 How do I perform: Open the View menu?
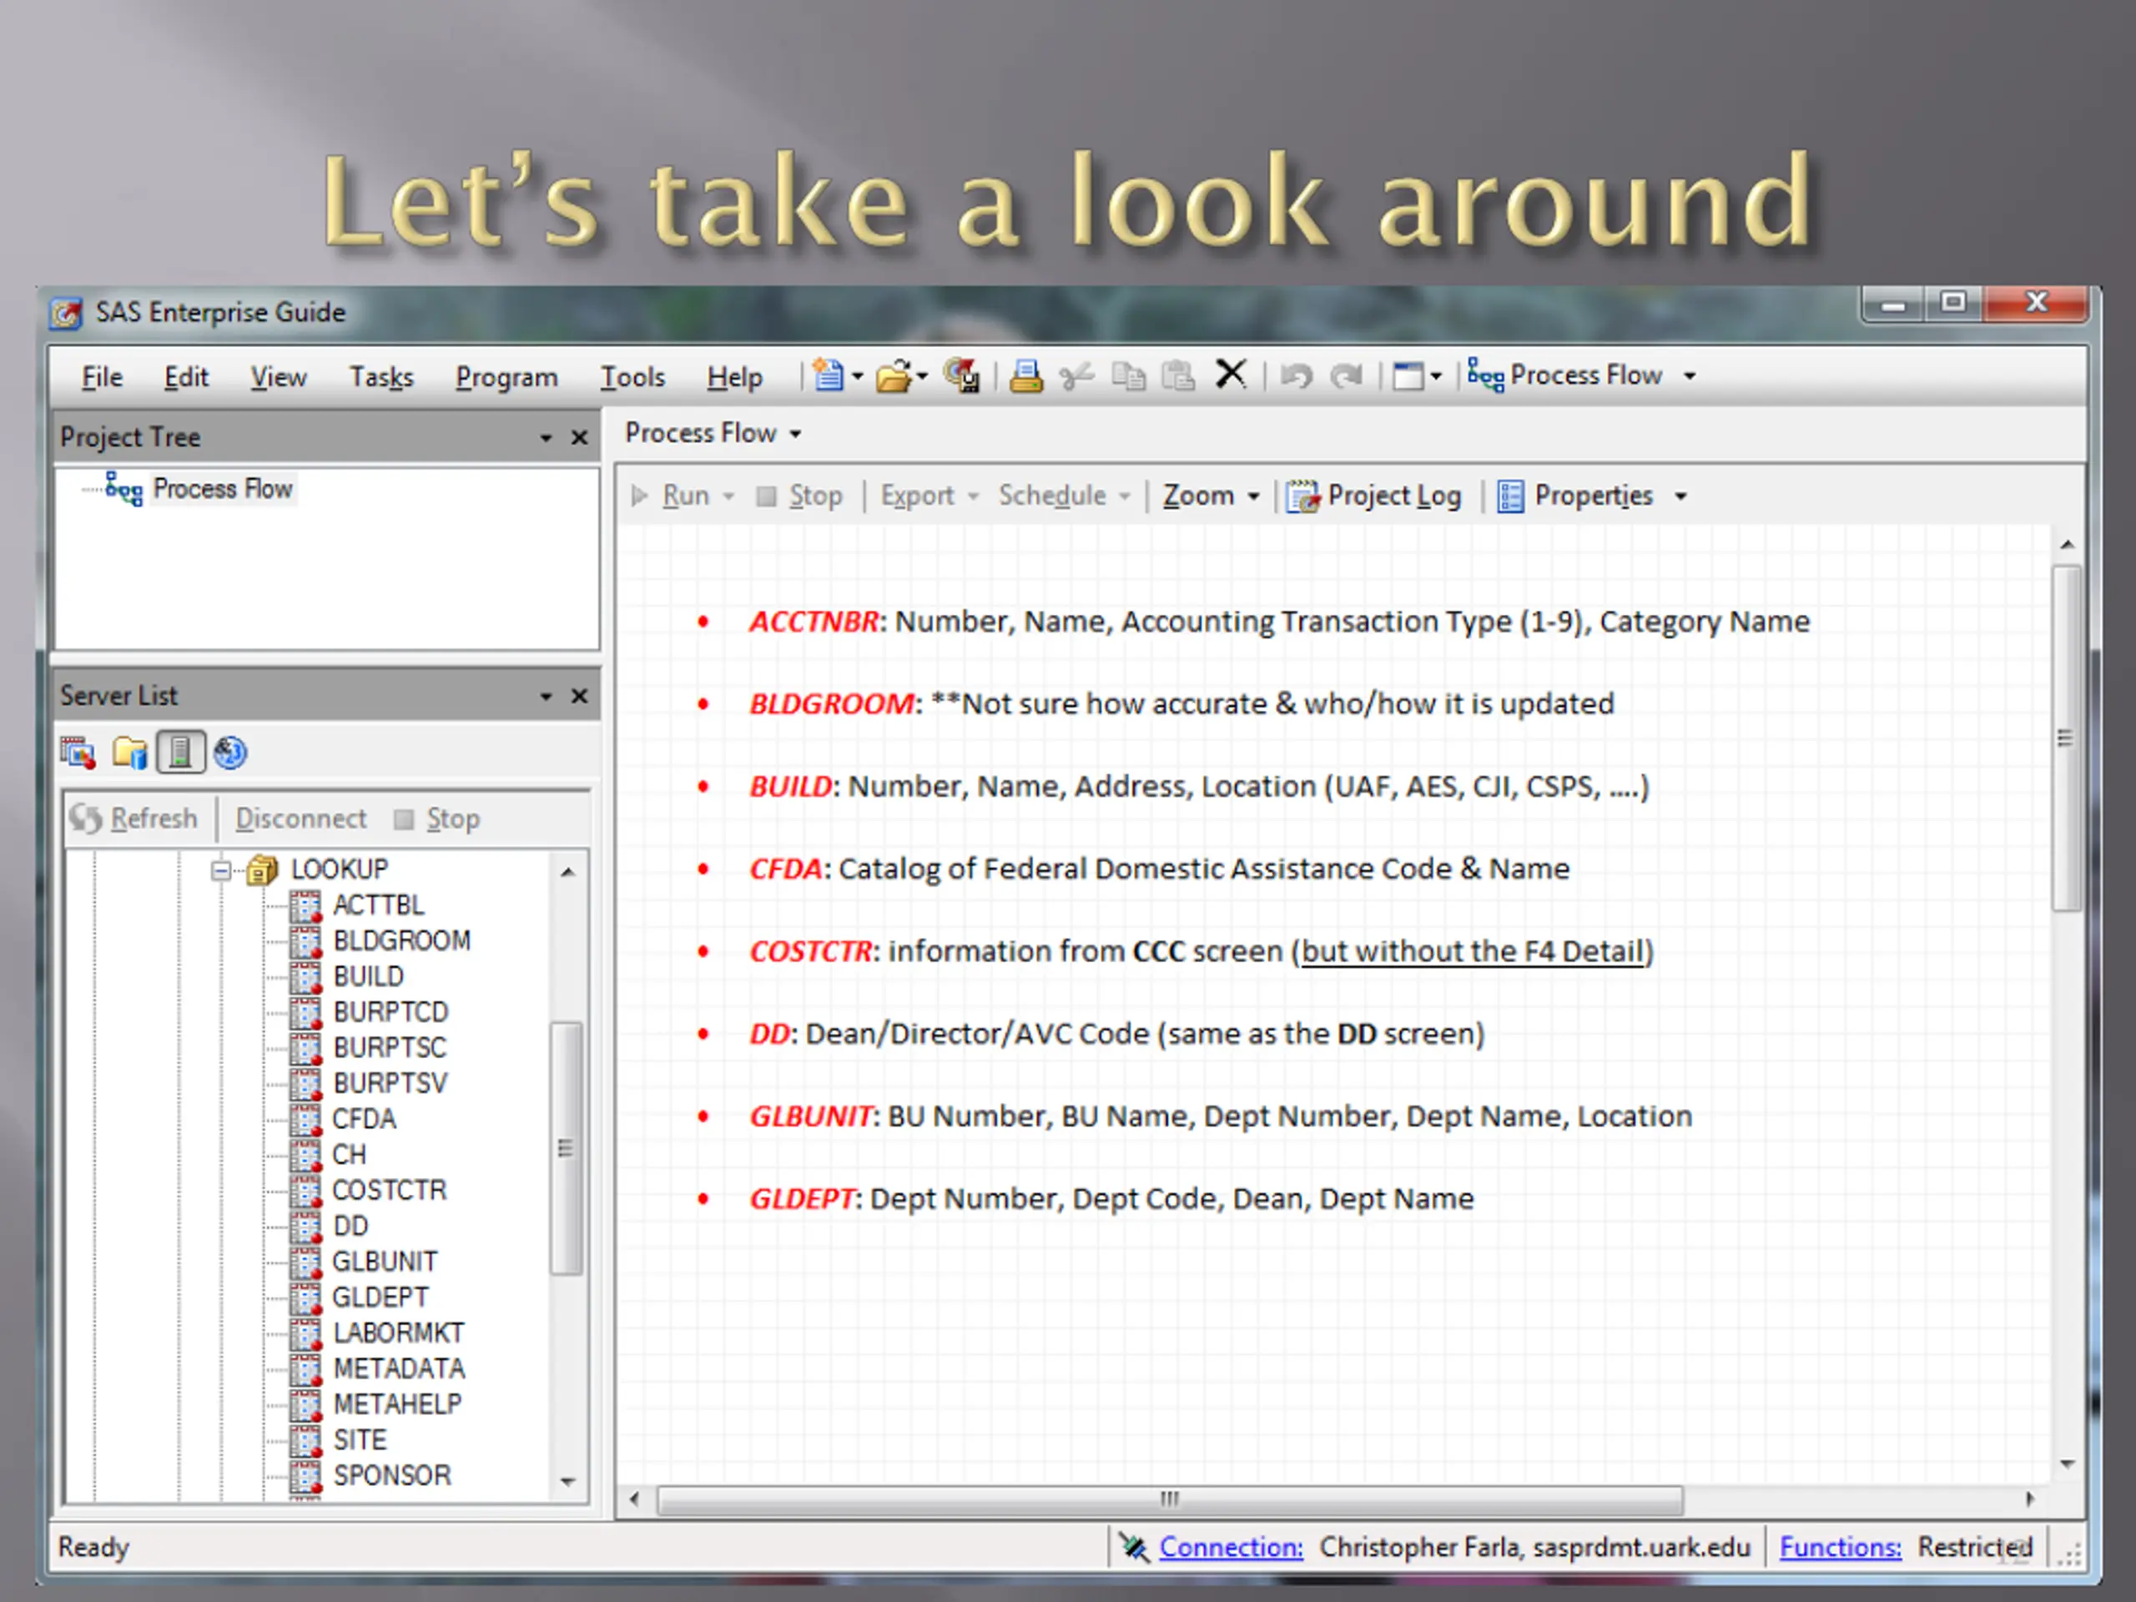click(278, 378)
